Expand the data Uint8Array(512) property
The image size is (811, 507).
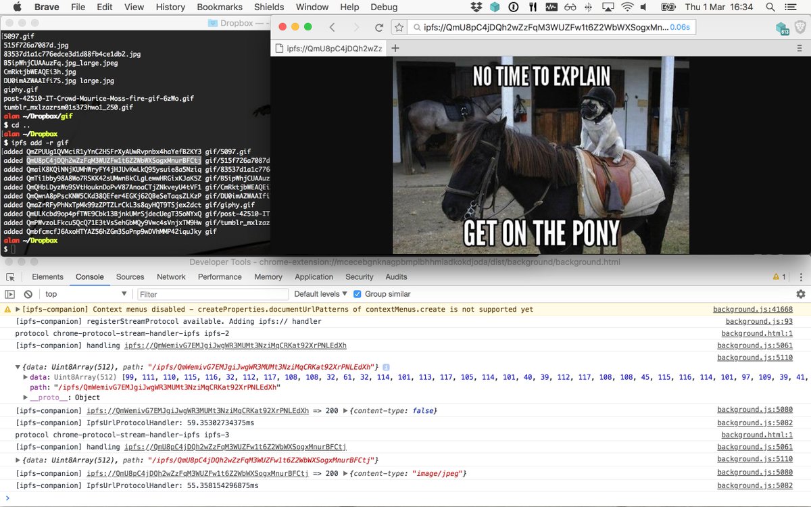(26, 377)
